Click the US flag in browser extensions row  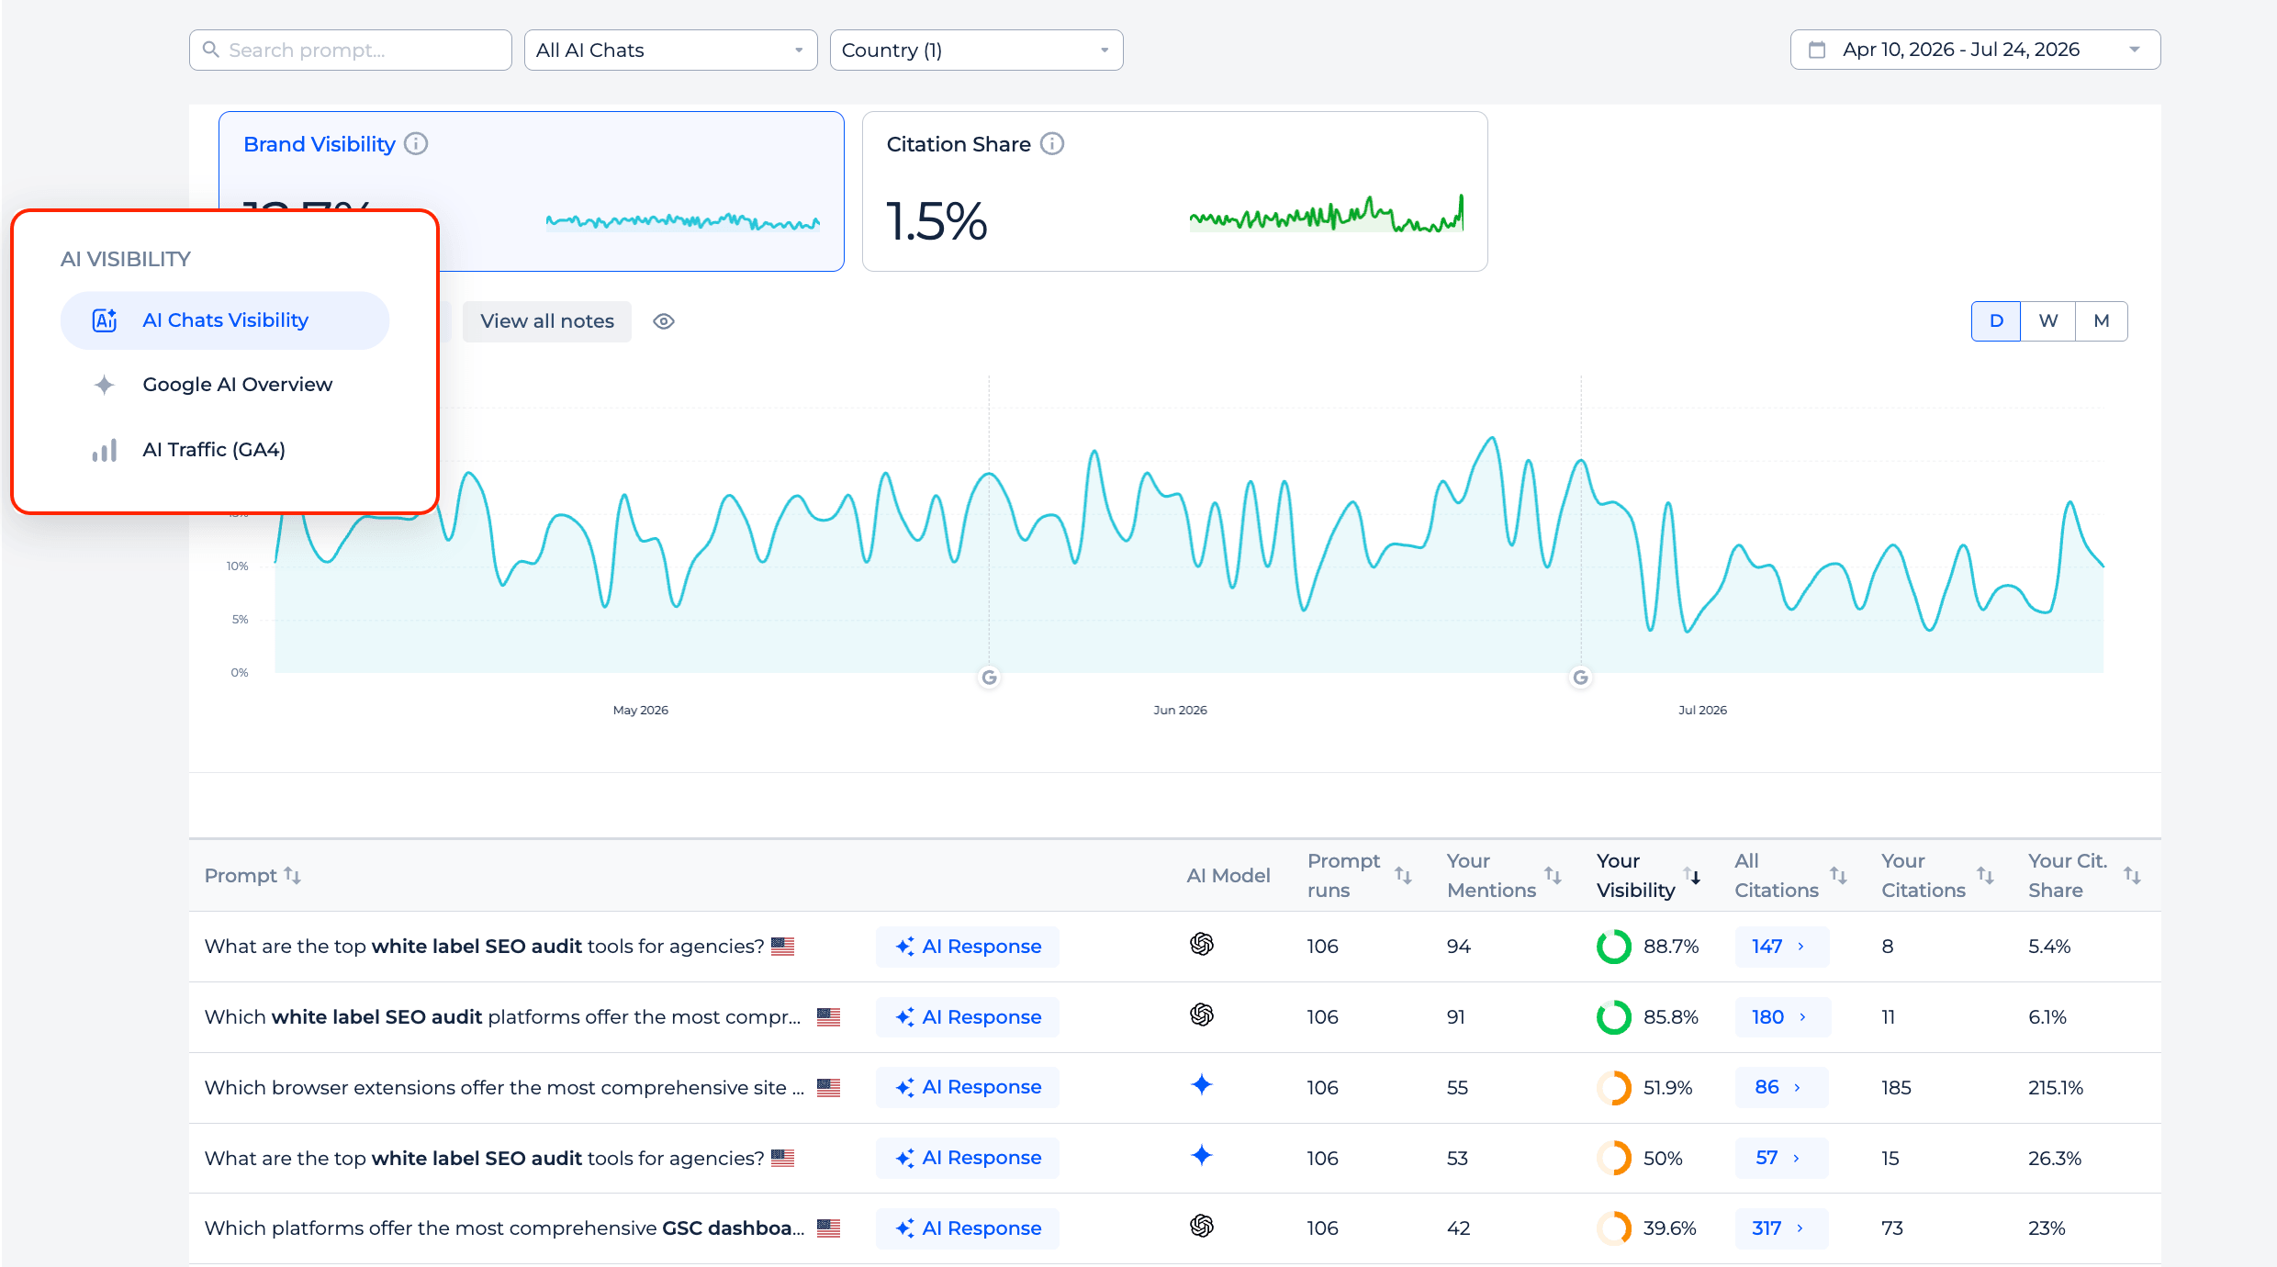click(828, 1088)
